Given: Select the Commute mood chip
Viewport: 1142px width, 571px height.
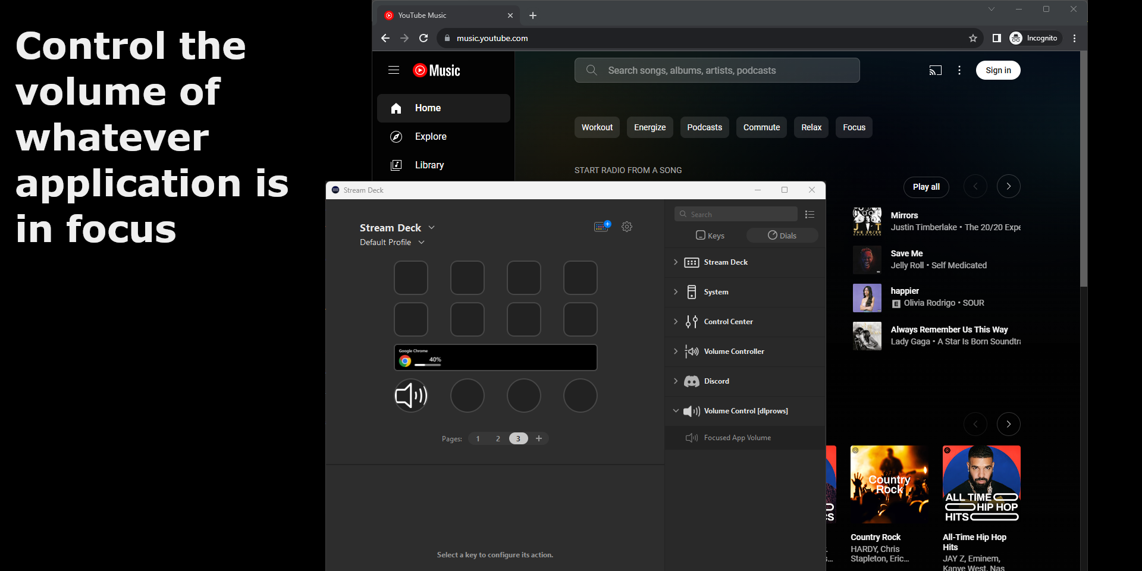Looking at the screenshot, I should click(x=762, y=127).
